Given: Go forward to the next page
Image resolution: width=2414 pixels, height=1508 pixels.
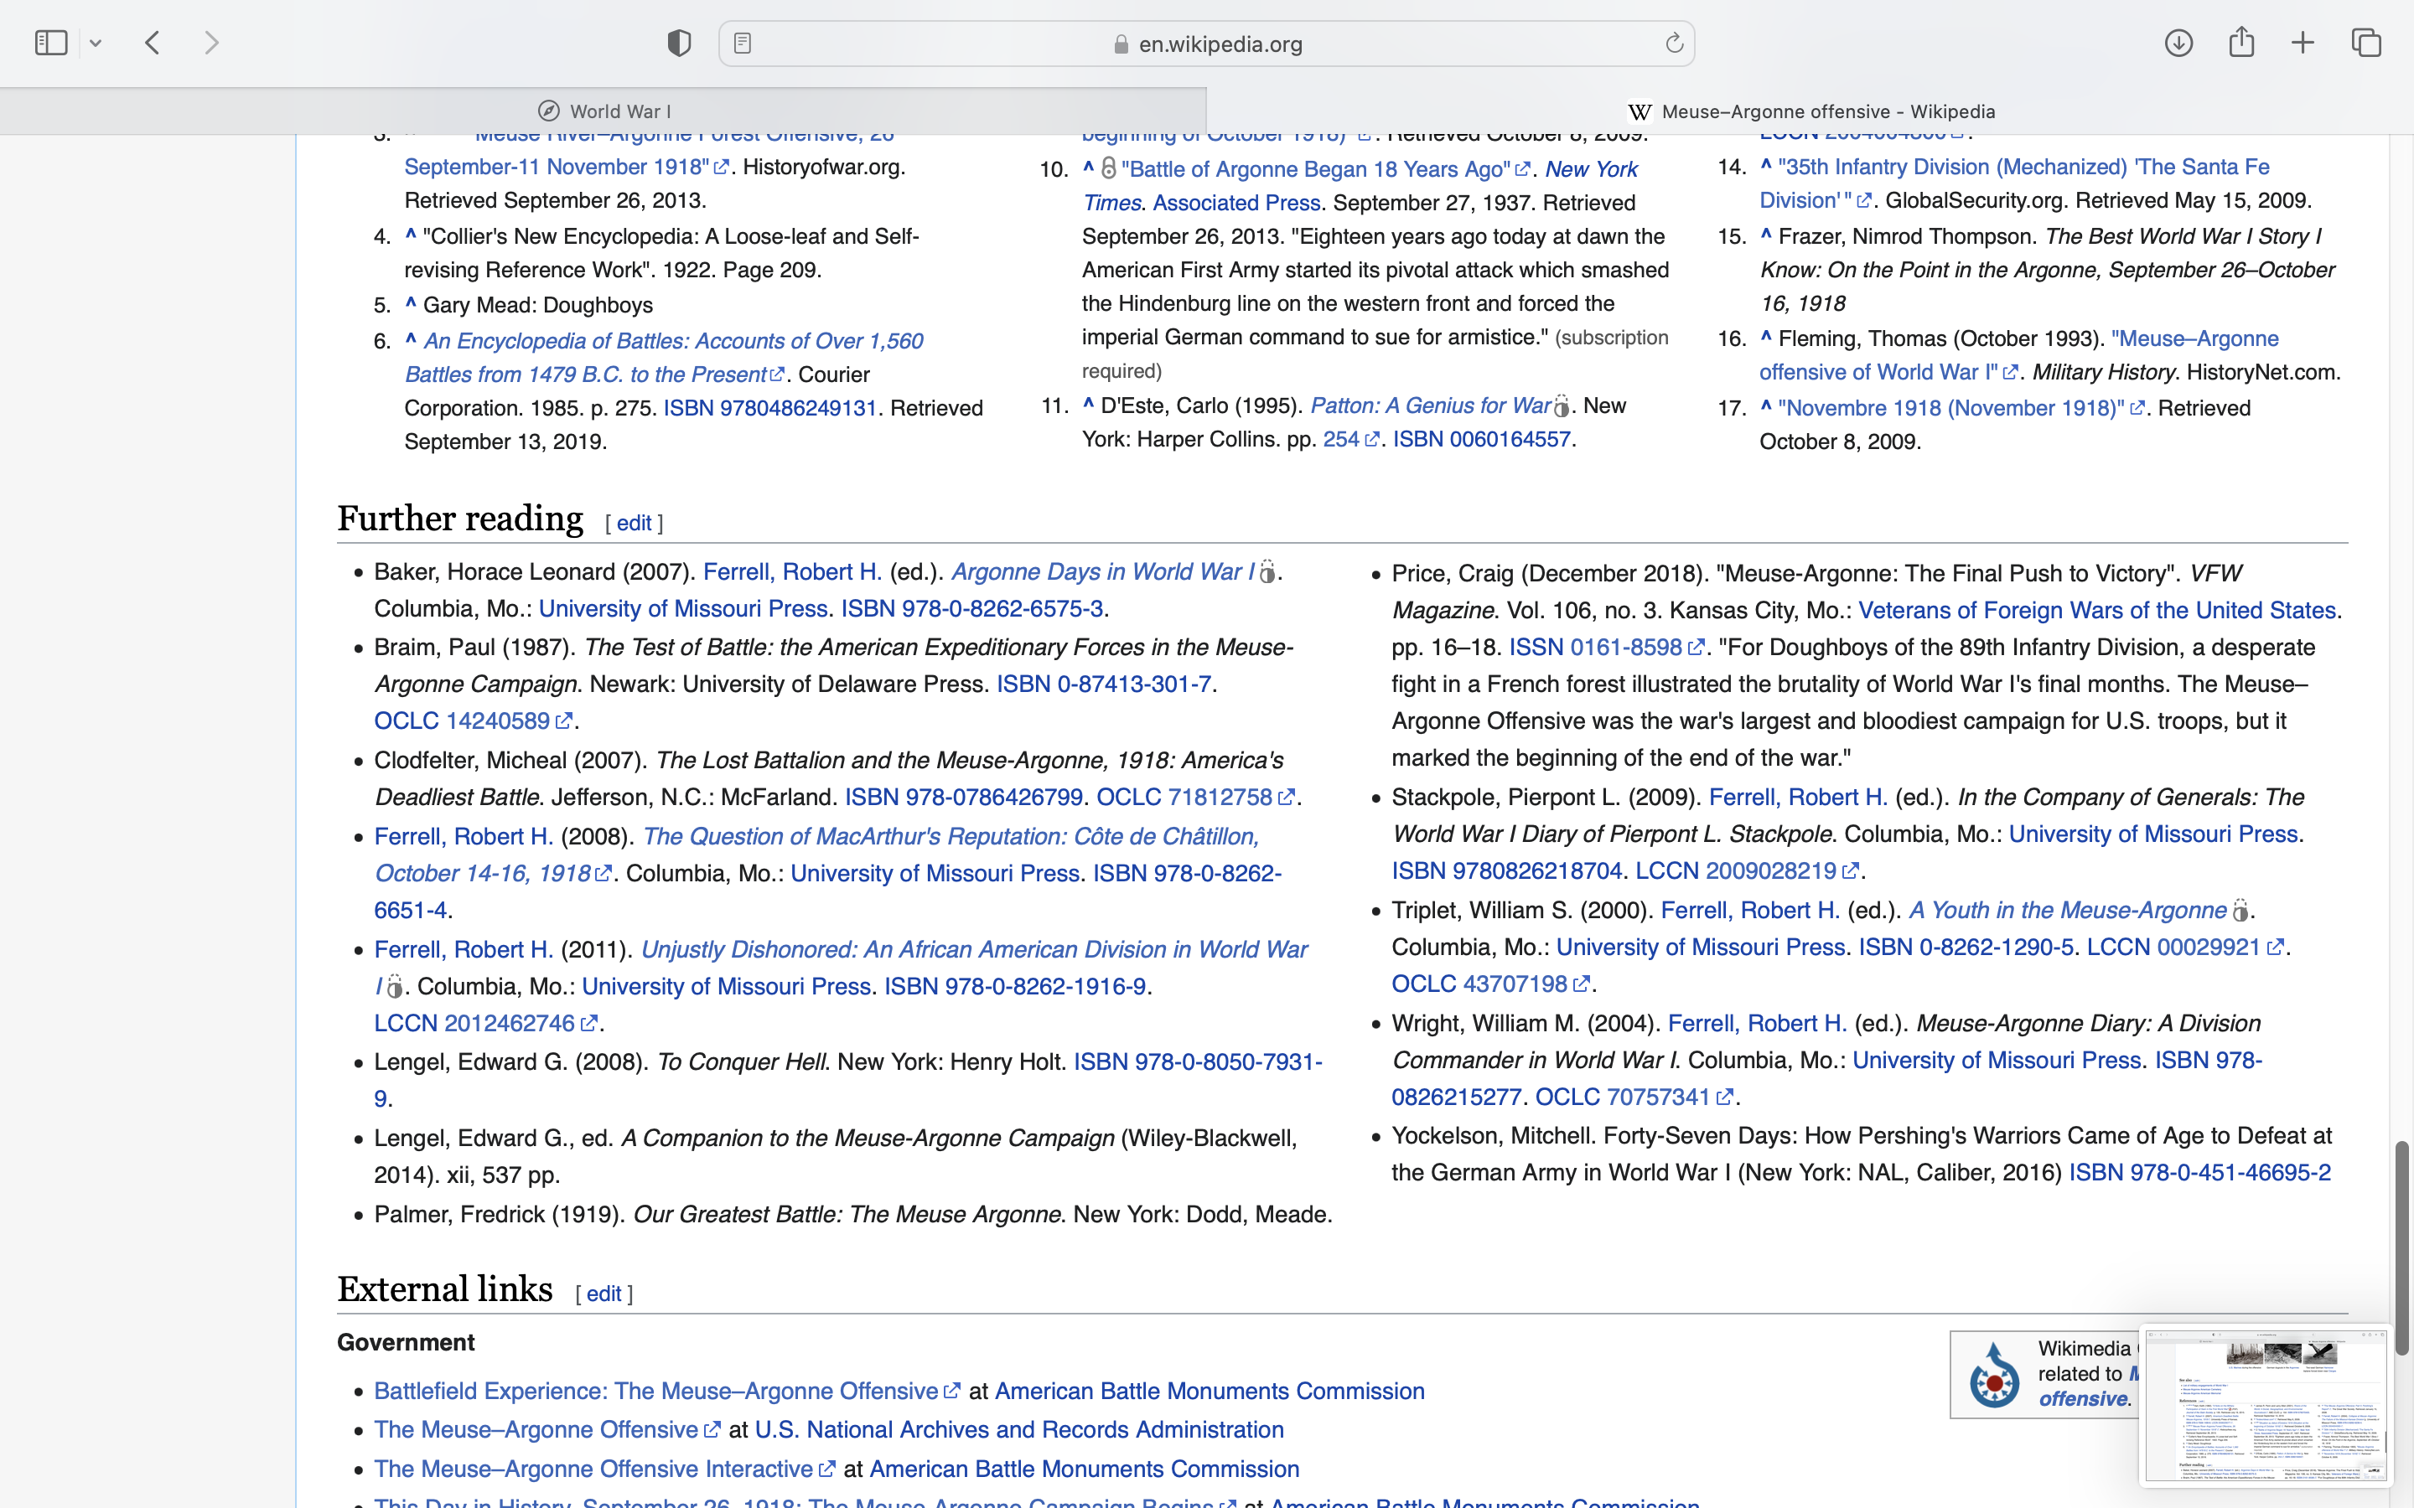Looking at the screenshot, I should point(211,43).
